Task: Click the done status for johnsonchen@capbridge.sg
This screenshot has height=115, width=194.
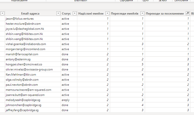Action: [x=69, y=105]
